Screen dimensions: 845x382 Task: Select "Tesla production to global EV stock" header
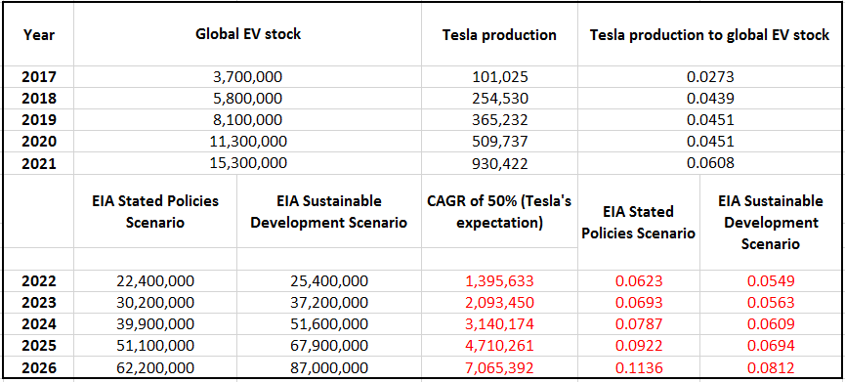710,35
